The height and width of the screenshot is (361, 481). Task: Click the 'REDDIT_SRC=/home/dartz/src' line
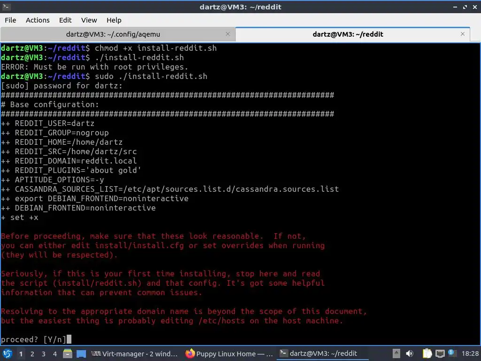pyautogui.click(x=69, y=151)
